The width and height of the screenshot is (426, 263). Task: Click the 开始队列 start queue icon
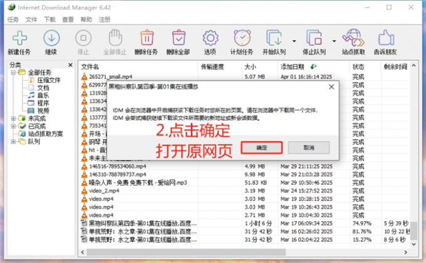(274, 37)
